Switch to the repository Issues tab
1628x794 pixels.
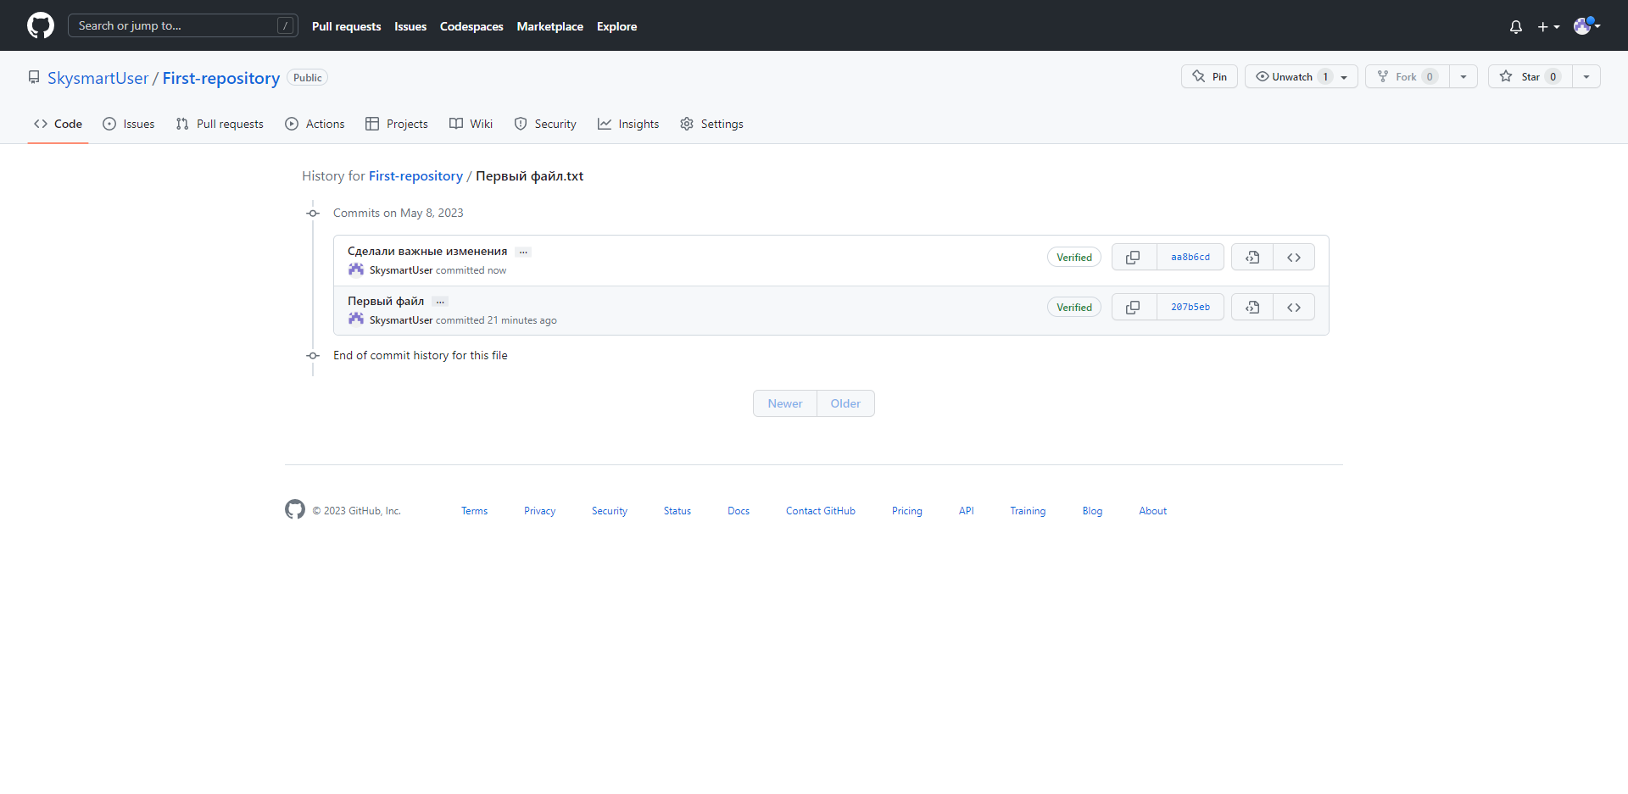129,124
